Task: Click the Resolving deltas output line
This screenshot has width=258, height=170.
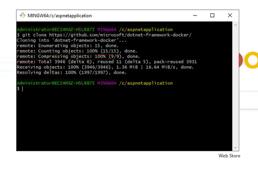Action: 72,72
